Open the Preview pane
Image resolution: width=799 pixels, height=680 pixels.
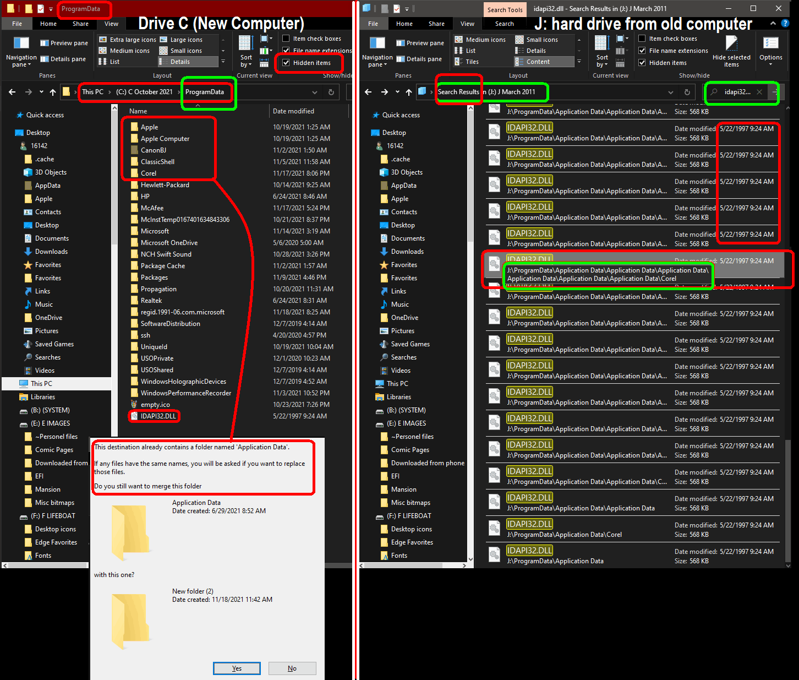pos(64,42)
